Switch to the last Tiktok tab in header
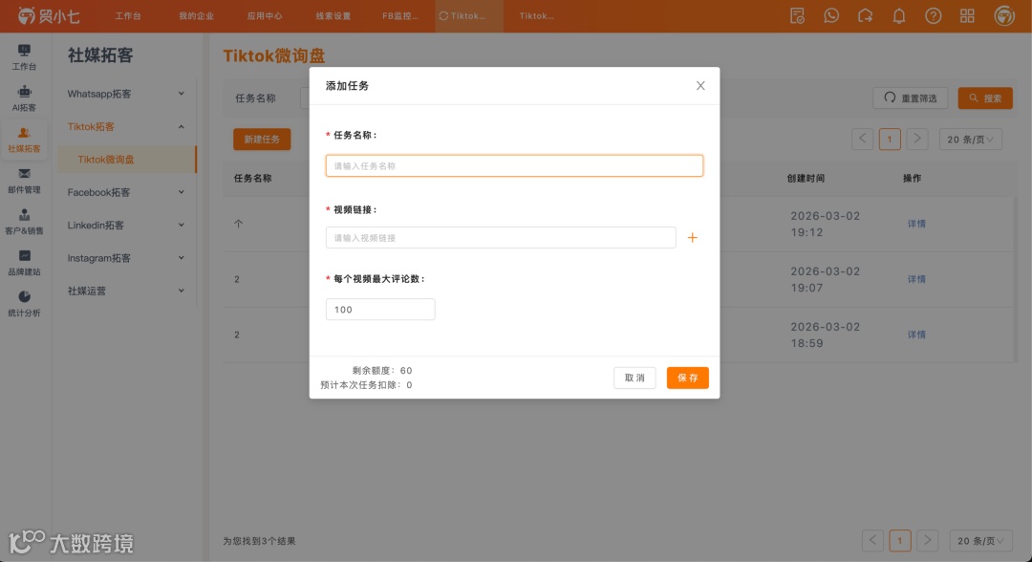1032x562 pixels. click(536, 16)
